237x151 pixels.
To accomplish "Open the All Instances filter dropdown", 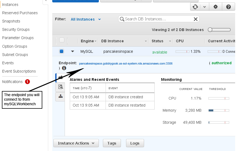I will pos(86,19).
